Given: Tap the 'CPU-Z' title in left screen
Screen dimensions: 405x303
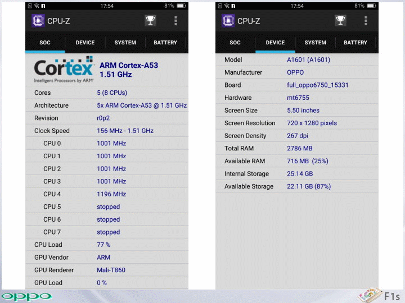Looking at the screenshot, I should tap(58, 21).
